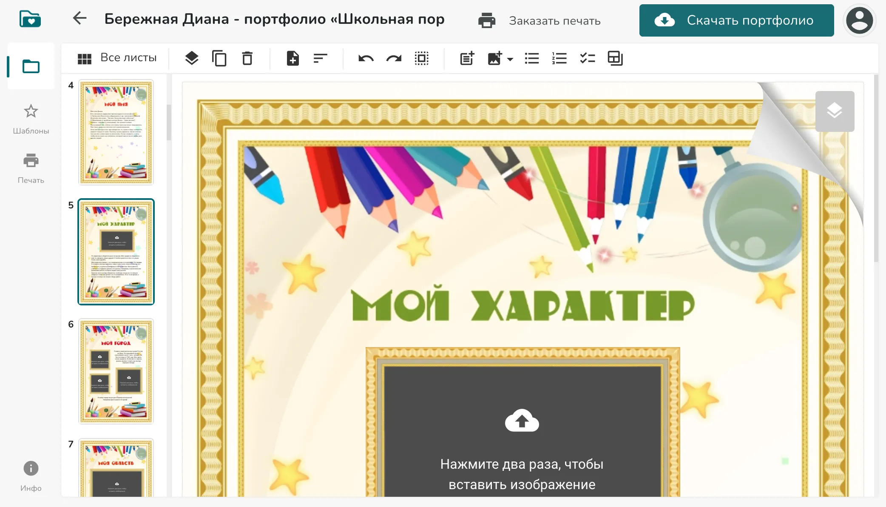Delete the page with trash icon
Image resolution: width=886 pixels, height=507 pixels.
pos(247,58)
